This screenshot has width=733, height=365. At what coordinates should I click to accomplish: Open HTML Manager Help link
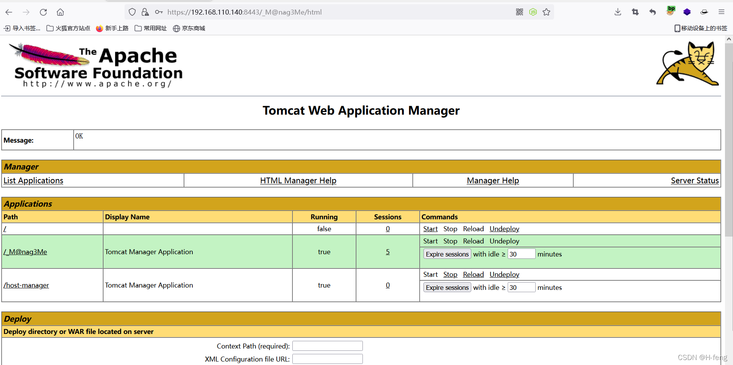(298, 181)
